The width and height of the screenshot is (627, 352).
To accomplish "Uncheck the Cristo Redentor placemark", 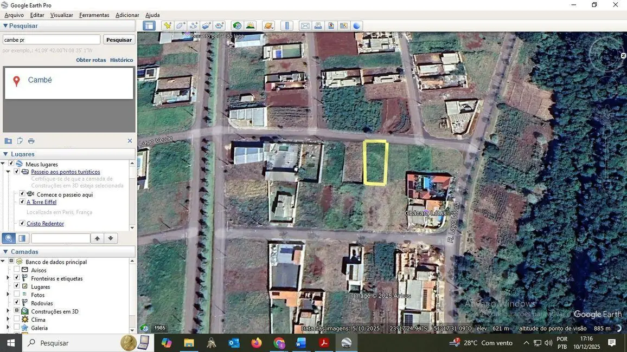I will [x=22, y=223].
